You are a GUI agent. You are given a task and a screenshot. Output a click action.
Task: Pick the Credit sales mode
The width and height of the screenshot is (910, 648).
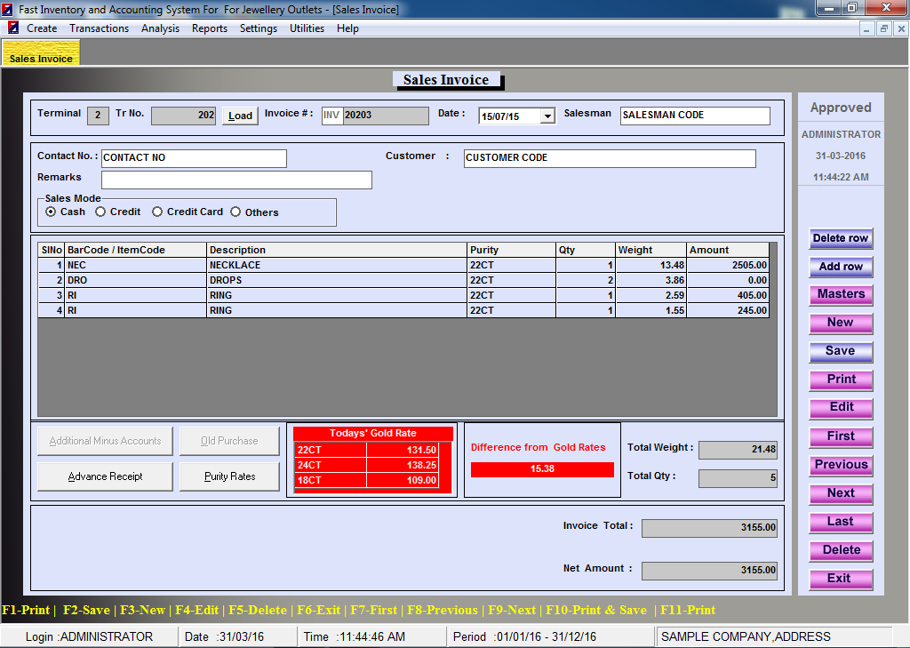tap(100, 212)
